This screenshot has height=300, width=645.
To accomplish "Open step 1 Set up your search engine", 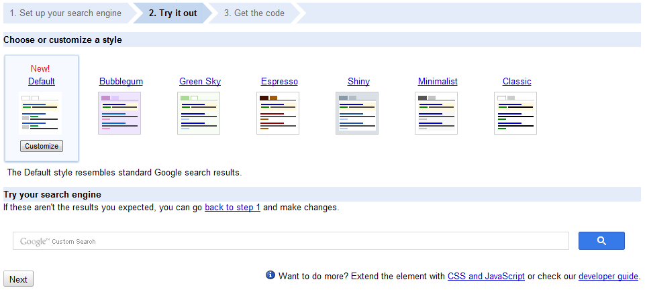I will [x=66, y=13].
